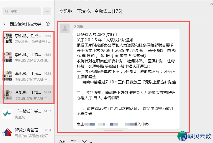Image resolution: width=213 pixels, height=143 pixels.
Task: Click the search input field
Action: (x=22, y=11)
